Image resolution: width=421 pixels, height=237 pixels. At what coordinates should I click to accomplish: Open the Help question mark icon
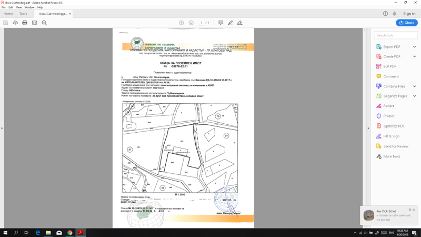tap(385, 14)
